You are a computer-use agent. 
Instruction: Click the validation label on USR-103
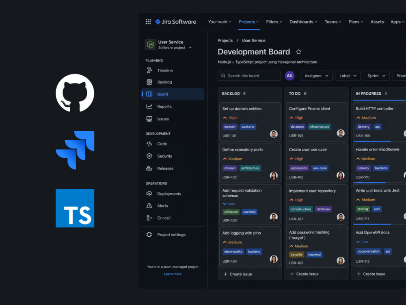(x=231, y=212)
